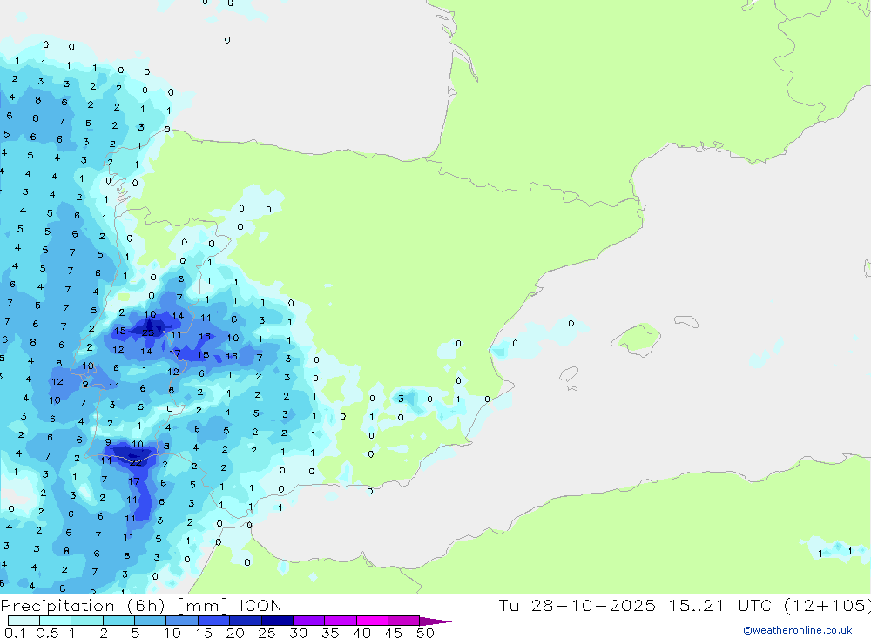
Task: Click the legend scale label '0.5'
Action: point(47,633)
